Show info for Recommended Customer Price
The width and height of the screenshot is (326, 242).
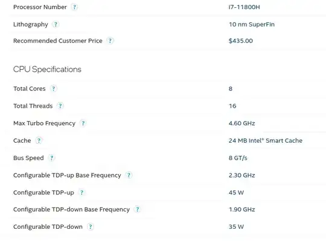click(x=110, y=41)
